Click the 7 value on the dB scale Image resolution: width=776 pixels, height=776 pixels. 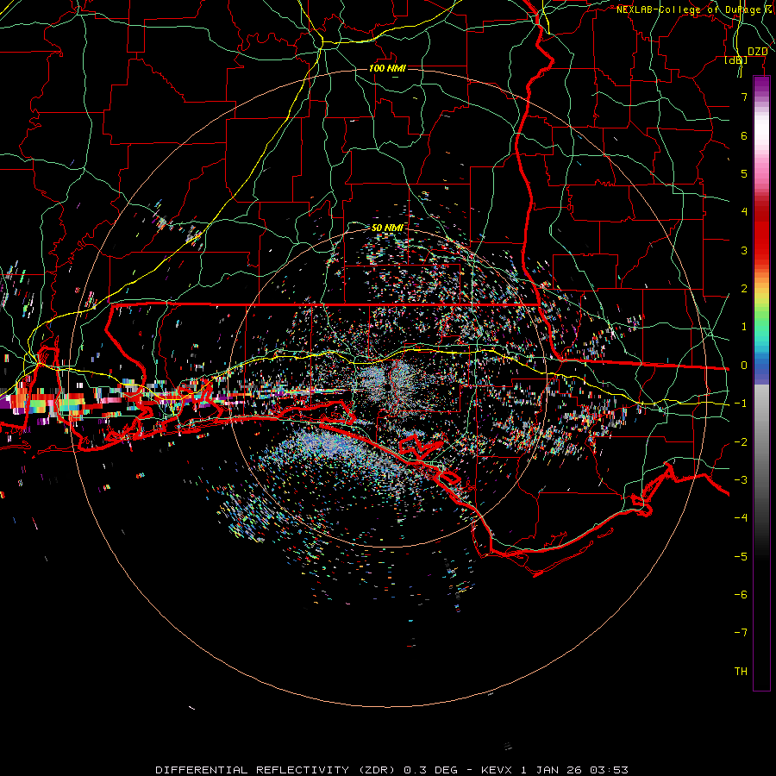point(744,97)
